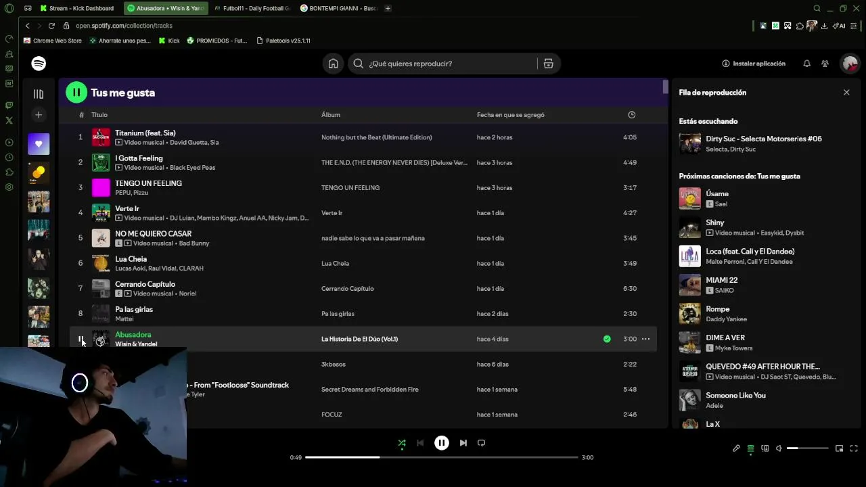
Task: Toggle repeat mode
Action: [481, 443]
